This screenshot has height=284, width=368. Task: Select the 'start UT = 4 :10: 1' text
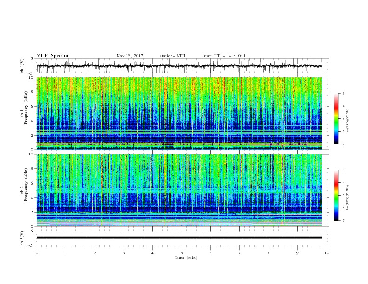pos(224,56)
